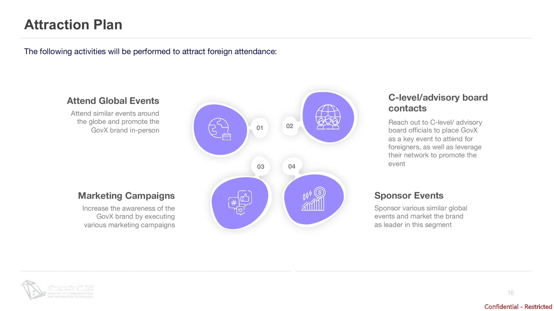Click the globe with calendar icon
Image resolution: width=554 pixels, height=311 pixels.
[x=220, y=129]
